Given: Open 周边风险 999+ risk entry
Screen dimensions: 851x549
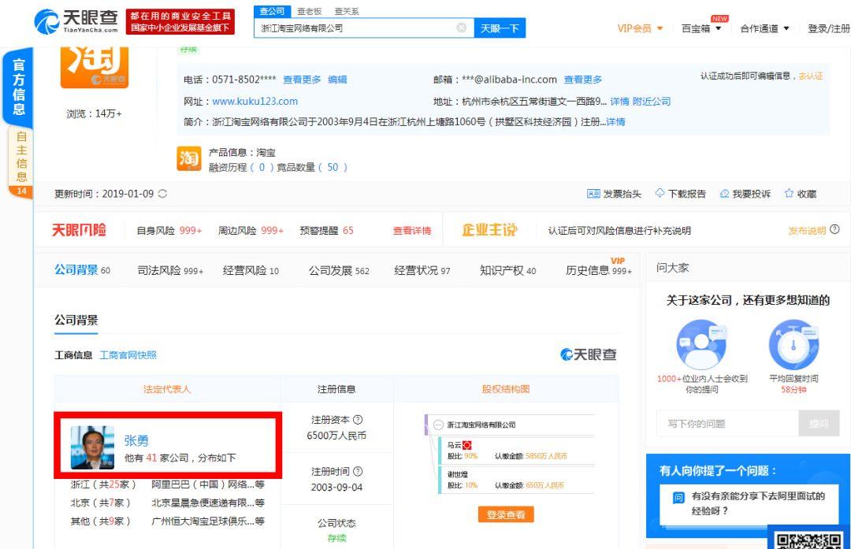Looking at the screenshot, I should pos(251,231).
